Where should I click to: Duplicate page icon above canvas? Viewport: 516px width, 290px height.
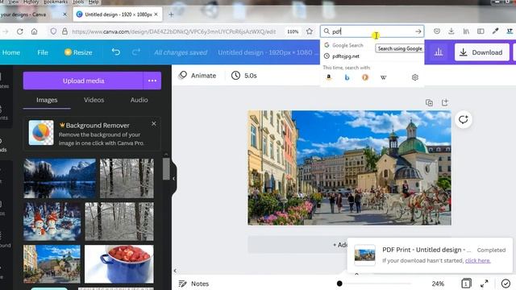pyautogui.click(x=429, y=102)
